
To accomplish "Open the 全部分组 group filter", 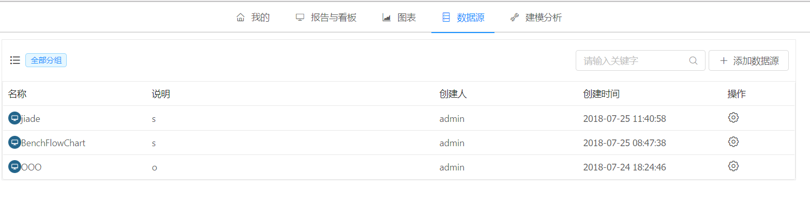I will (46, 60).
